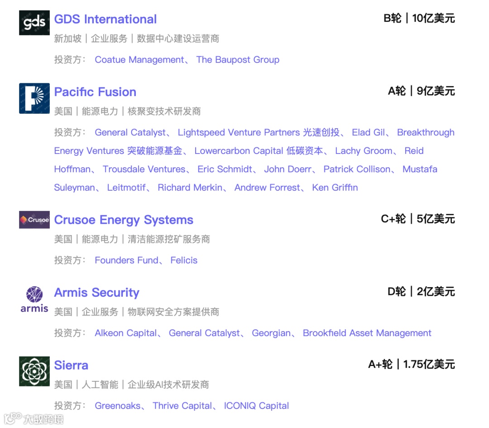Select the text A轮 | 9亿美元

click(422, 91)
